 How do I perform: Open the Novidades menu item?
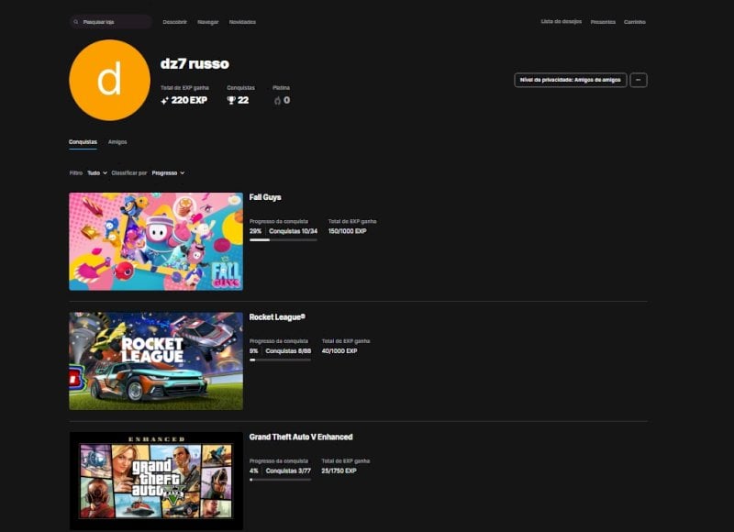[x=242, y=22]
